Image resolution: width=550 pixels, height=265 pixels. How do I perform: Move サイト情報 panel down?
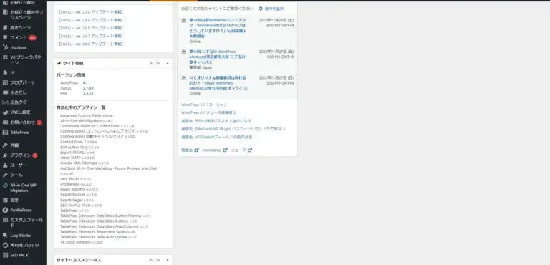(158, 63)
